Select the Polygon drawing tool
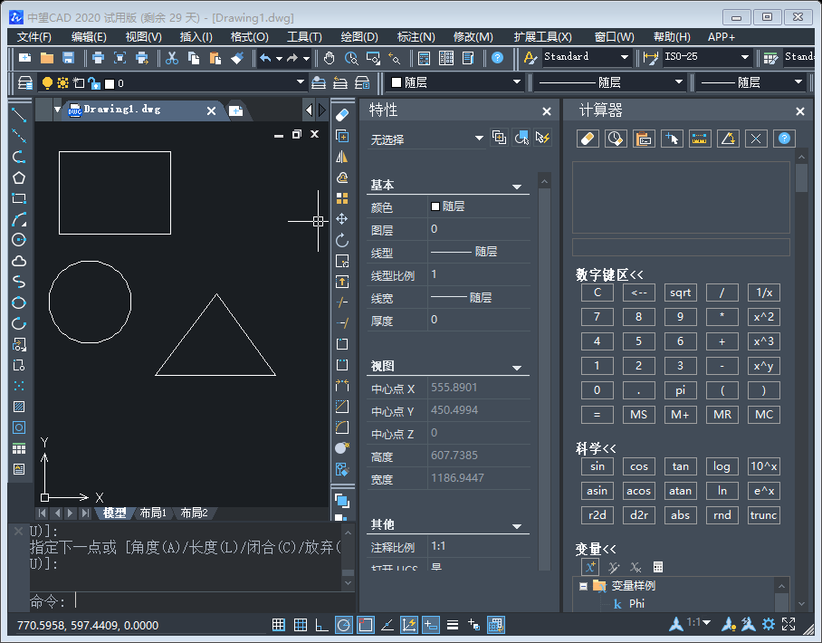This screenshot has height=643, width=822. point(19,178)
